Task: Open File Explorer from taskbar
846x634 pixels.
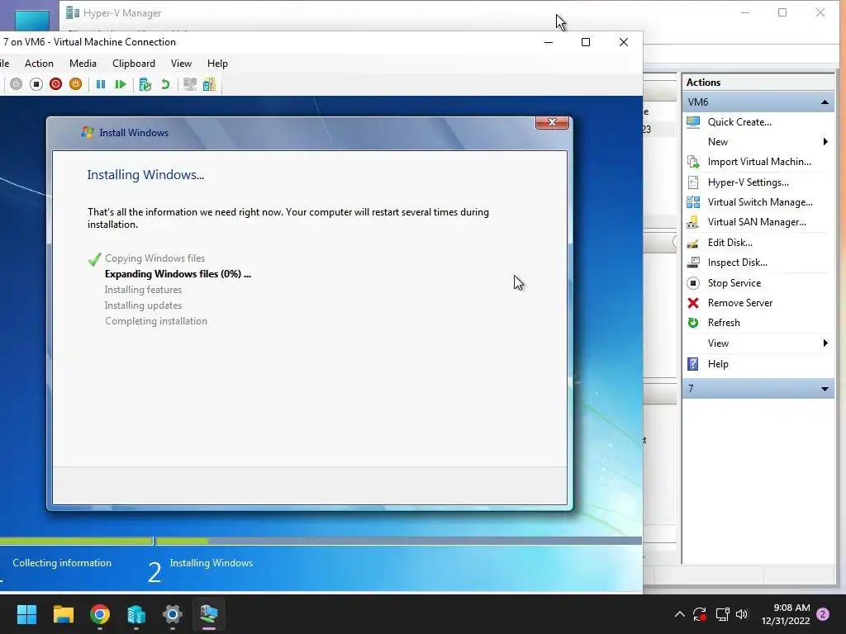Action: (63, 614)
